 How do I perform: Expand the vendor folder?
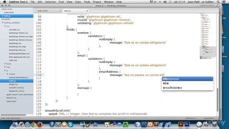8,74
